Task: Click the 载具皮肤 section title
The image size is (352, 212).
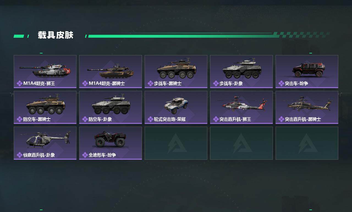Action: pyautogui.click(x=56, y=35)
